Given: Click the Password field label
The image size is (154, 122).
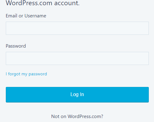Looking at the screenshot, I should click(x=16, y=46).
